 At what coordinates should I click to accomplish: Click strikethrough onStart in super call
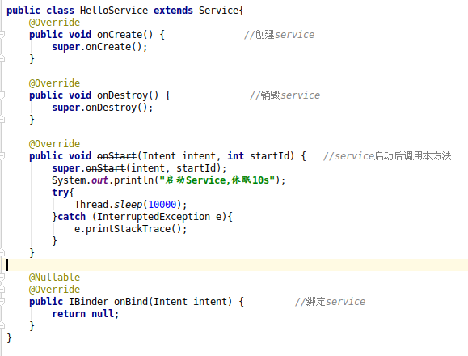click(105, 168)
